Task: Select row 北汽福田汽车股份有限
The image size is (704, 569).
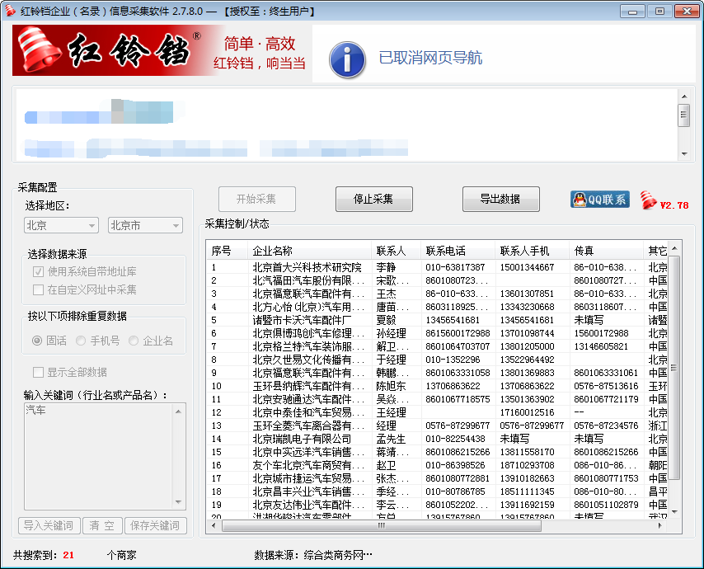Action: [x=437, y=280]
